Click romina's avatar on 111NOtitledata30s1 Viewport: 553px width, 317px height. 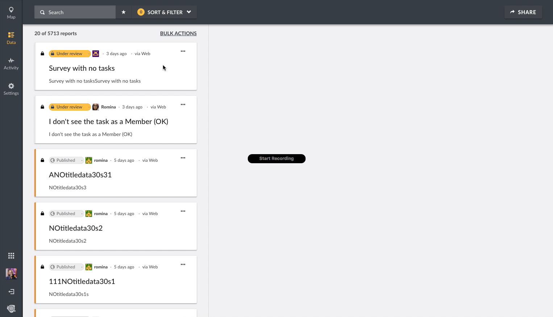(89, 267)
